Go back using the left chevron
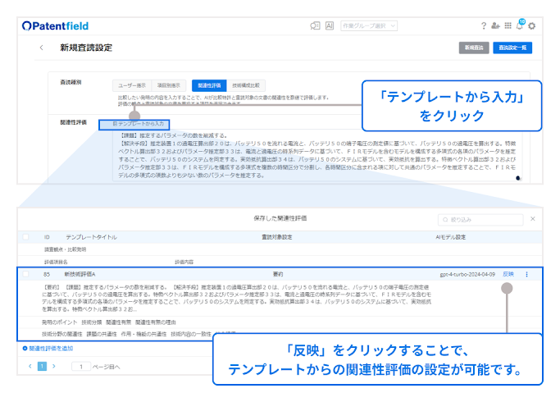Viewport: 560px width, 402px height. [x=42, y=48]
